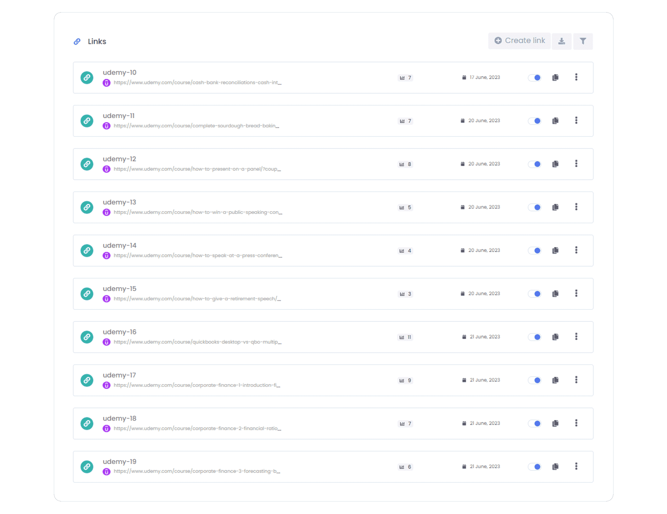This screenshot has height=514, width=667.
Task: Disable the udemy-11 link toggle
Action: (534, 121)
